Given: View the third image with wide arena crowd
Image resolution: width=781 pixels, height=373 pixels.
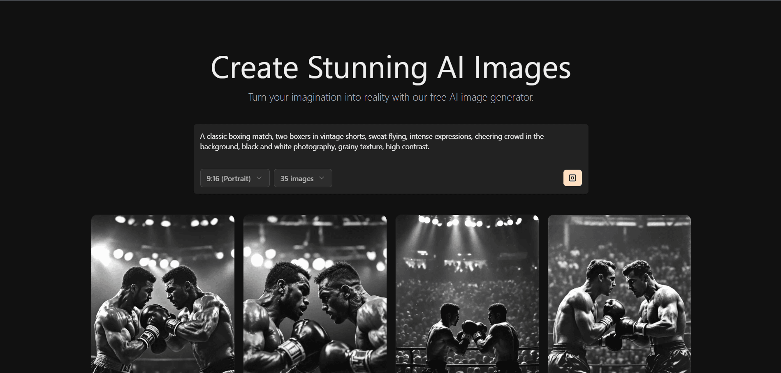Looking at the screenshot, I should tap(467, 294).
